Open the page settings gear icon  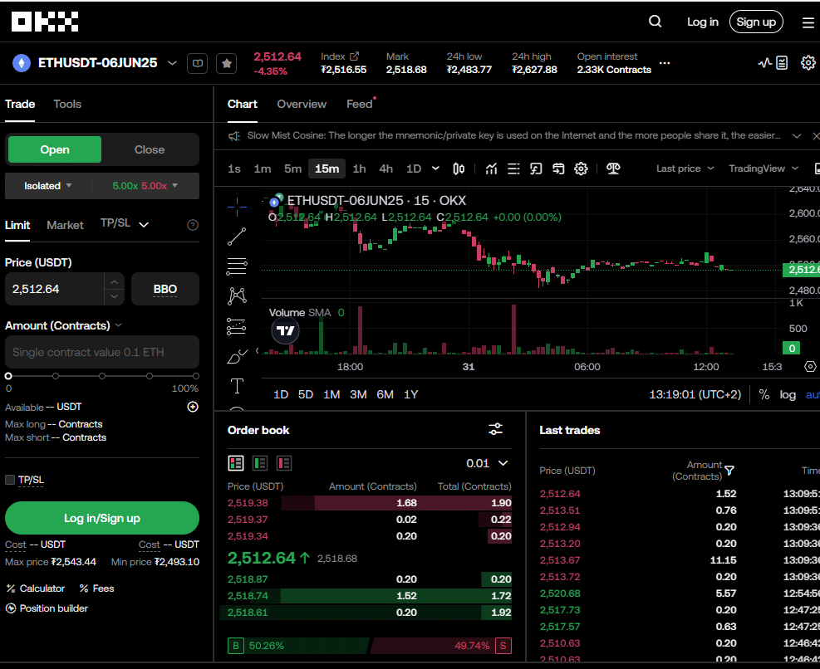tap(808, 63)
